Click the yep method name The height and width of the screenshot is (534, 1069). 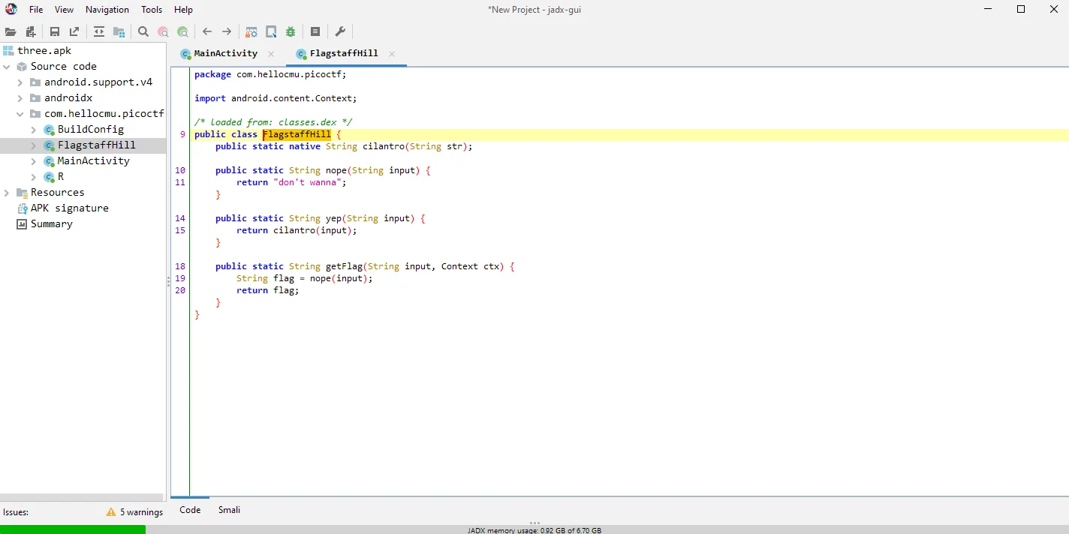(x=333, y=218)
